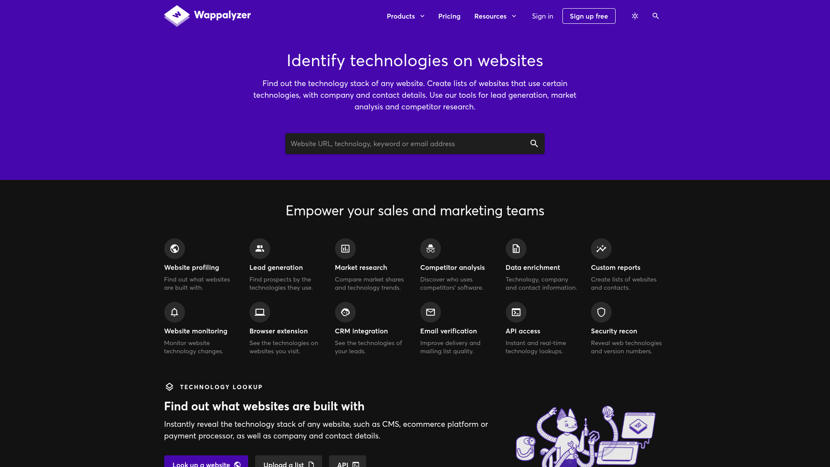830x467 pixels.
Task: Click the Competitor analysis incognito icon
Action: click(431, 249)
